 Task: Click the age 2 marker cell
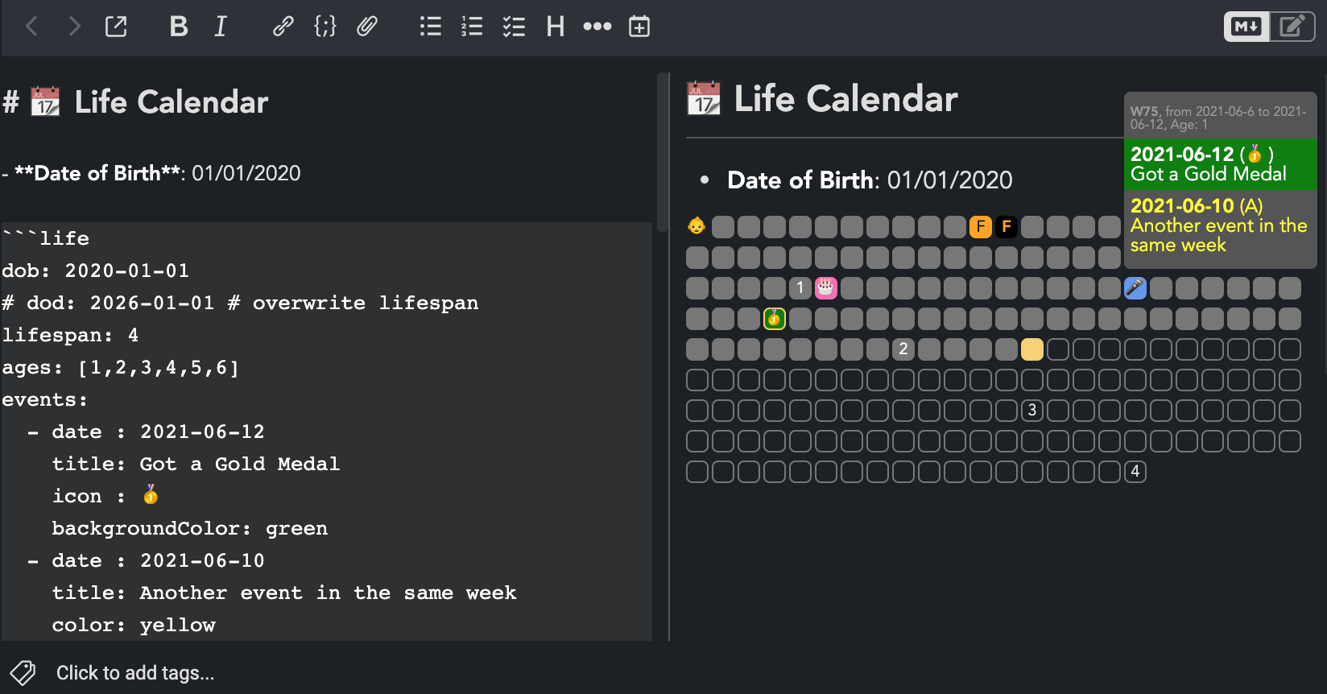click(x=903, y=349)
